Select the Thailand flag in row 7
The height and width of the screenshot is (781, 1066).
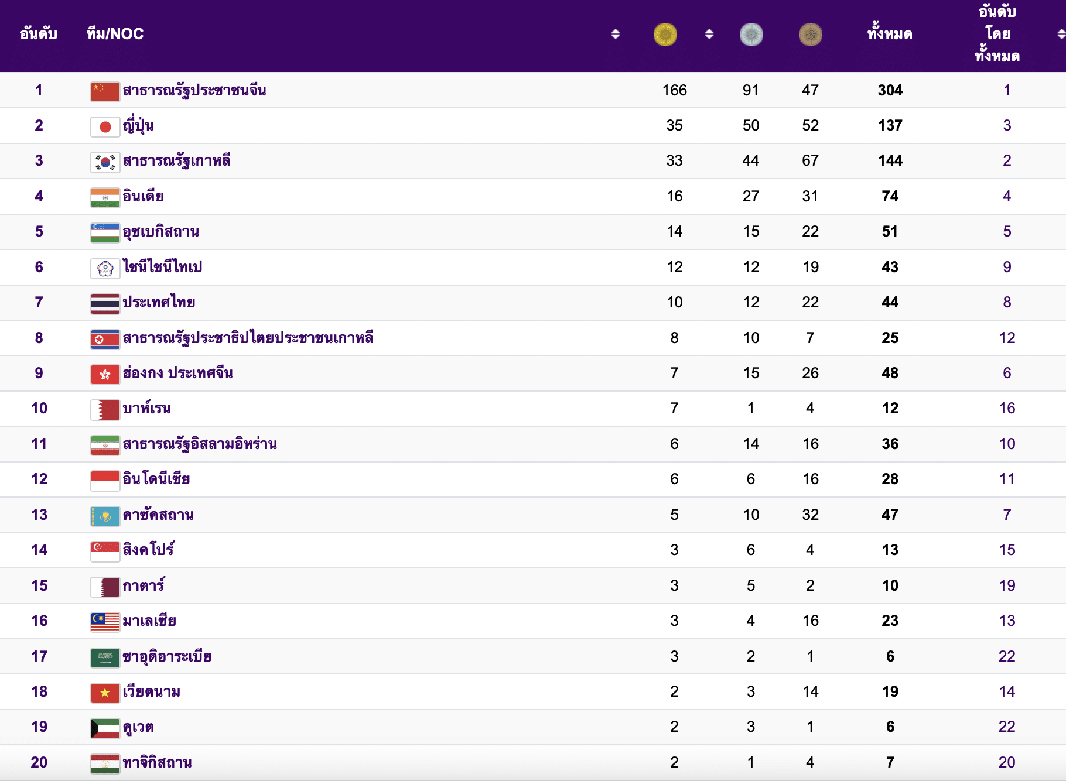point(105,303)
